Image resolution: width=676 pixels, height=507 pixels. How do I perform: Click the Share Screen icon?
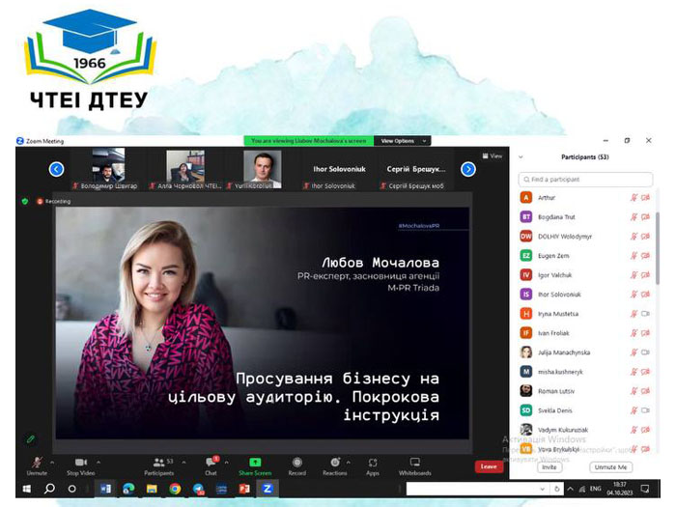pos(255,463)
